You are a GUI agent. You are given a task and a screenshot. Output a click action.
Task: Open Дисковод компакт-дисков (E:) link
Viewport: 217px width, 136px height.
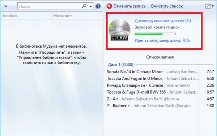(163, 21)
